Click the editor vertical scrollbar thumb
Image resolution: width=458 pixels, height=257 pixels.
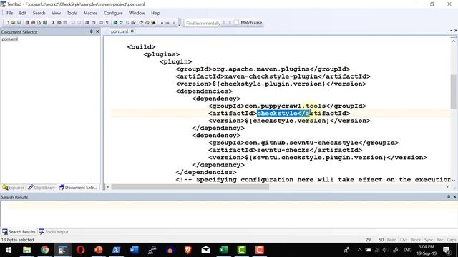coord(453,91)
